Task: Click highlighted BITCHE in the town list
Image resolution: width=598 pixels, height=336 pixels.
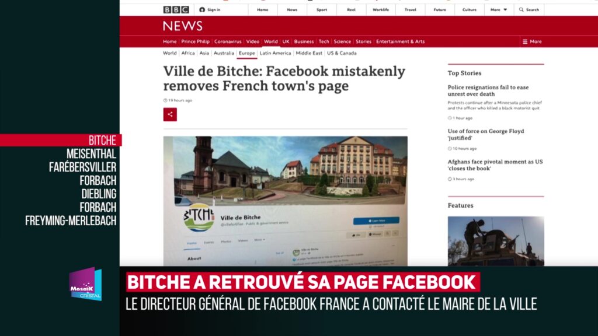Action: click(x=102, y=140)
